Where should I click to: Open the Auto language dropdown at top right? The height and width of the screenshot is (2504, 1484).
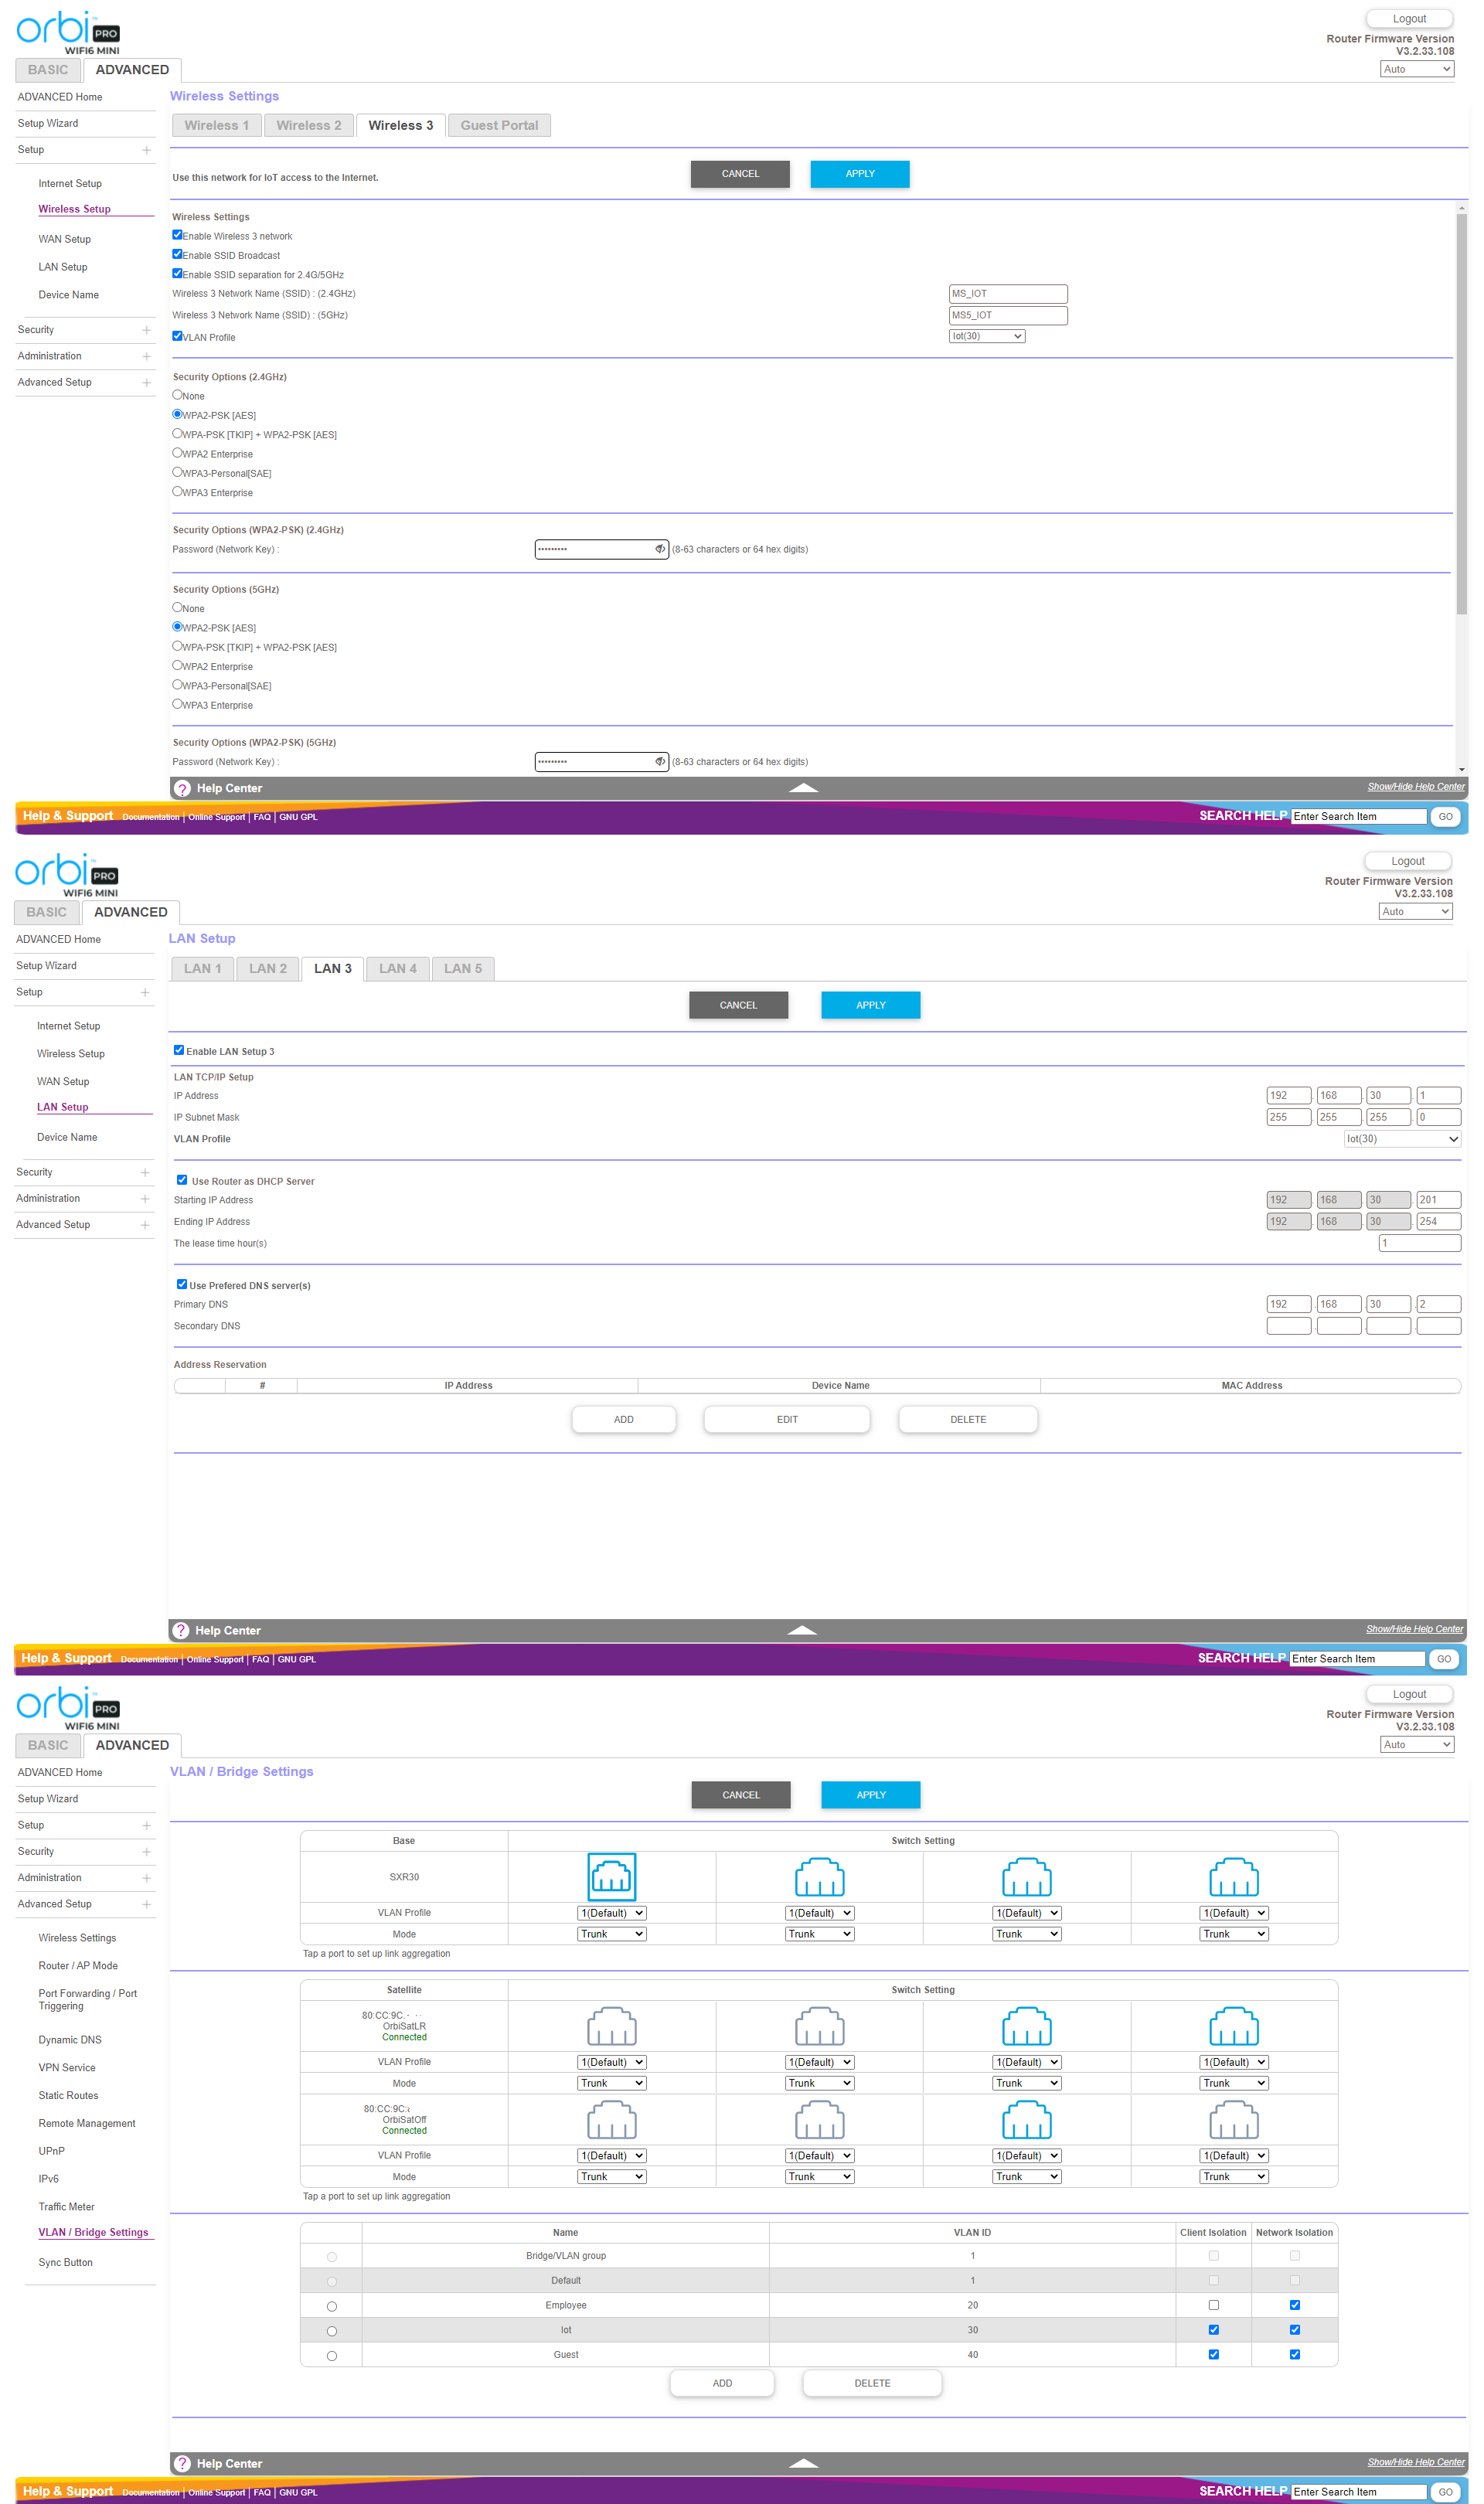point(1416,68)
